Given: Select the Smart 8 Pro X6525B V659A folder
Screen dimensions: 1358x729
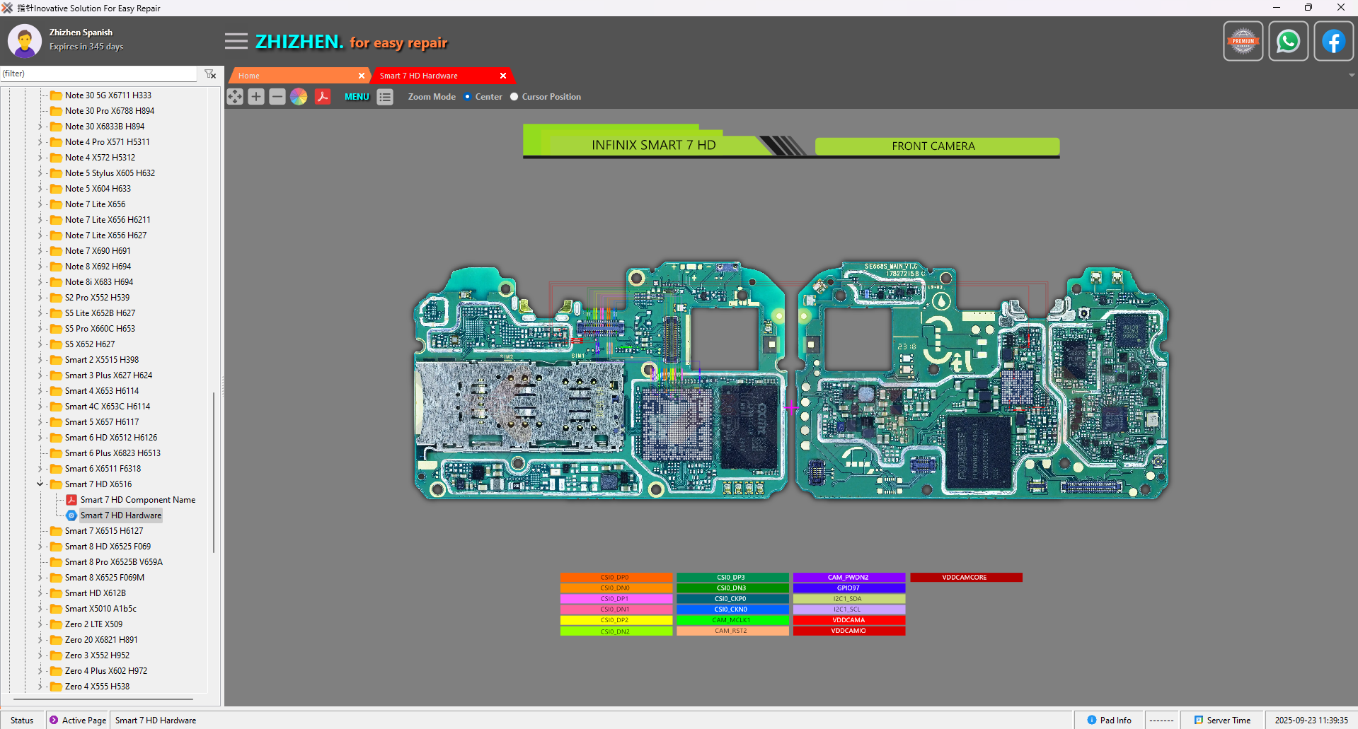Looking at the screenshot, I should (x=113, y=562).
